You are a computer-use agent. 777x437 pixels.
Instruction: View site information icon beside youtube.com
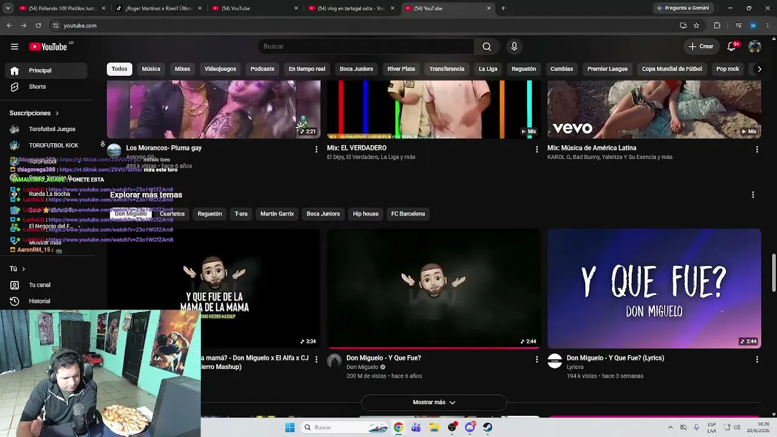click(56, 25)
